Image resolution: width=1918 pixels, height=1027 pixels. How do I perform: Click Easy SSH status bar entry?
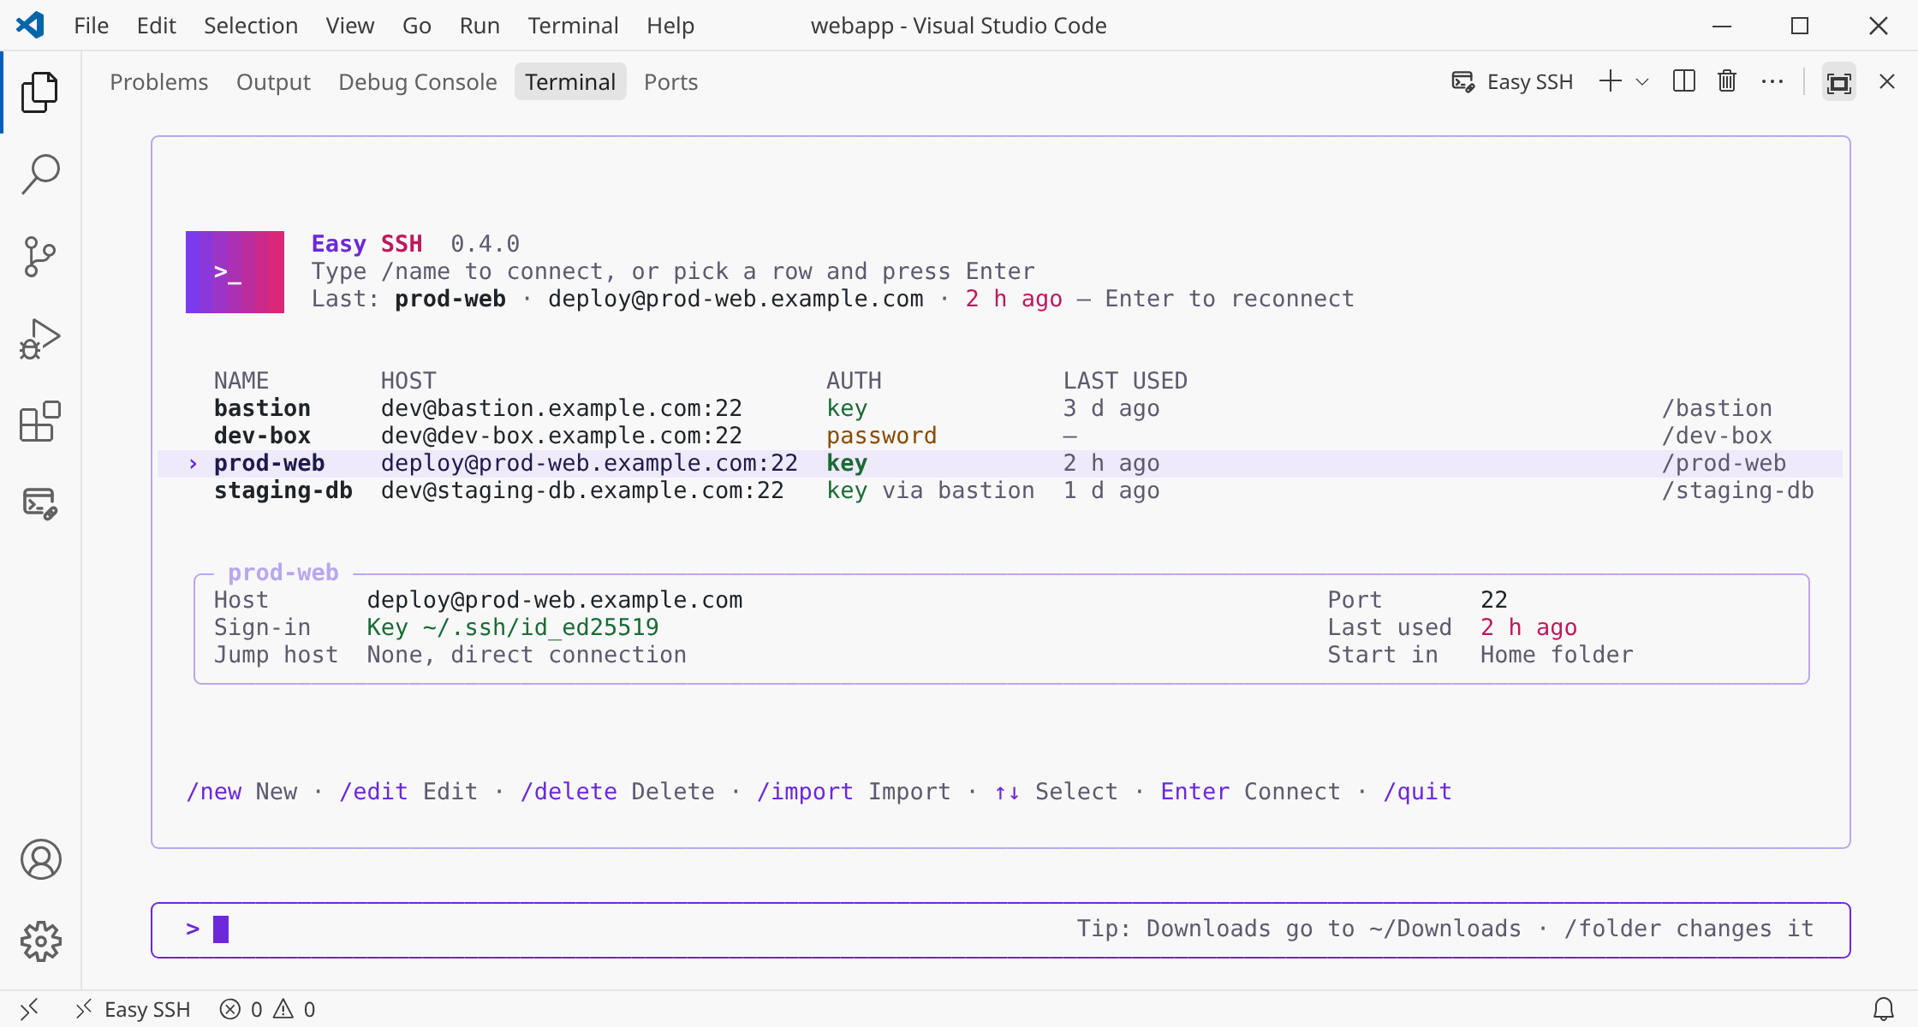pos(133,1009)
